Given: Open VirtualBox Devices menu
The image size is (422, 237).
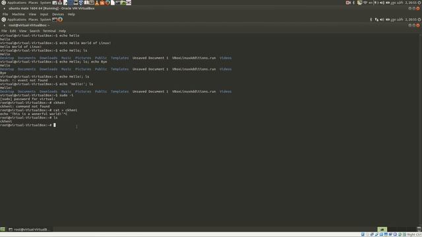Looking at the screenshot, I should (x=58, y=14).
